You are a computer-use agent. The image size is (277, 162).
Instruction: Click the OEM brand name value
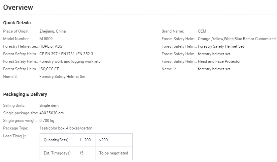pos(202,31)
